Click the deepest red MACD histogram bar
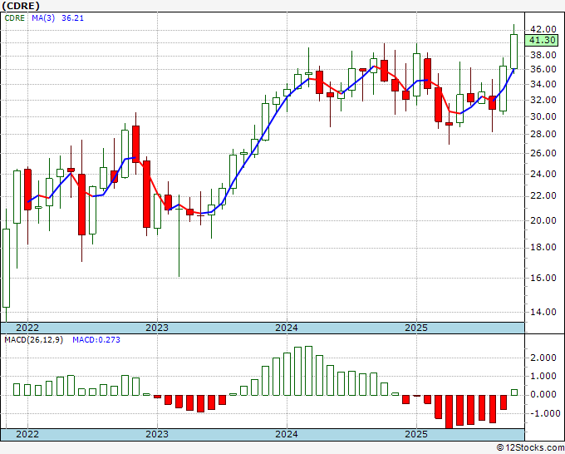 [449, 412]
